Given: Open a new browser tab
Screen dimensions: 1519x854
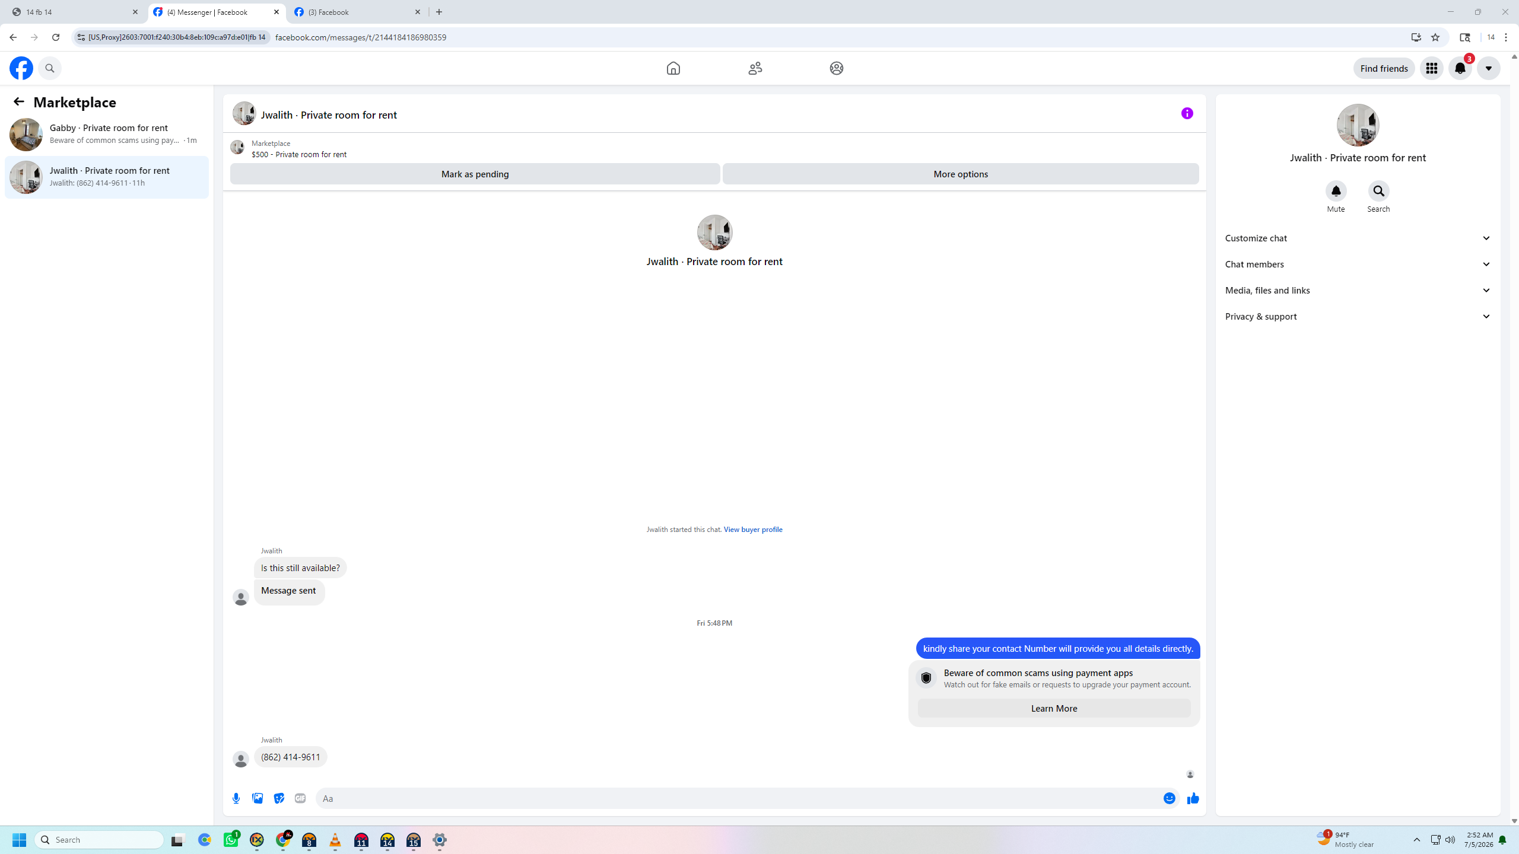Looking at the screenshot, I should tap(439, 12).
